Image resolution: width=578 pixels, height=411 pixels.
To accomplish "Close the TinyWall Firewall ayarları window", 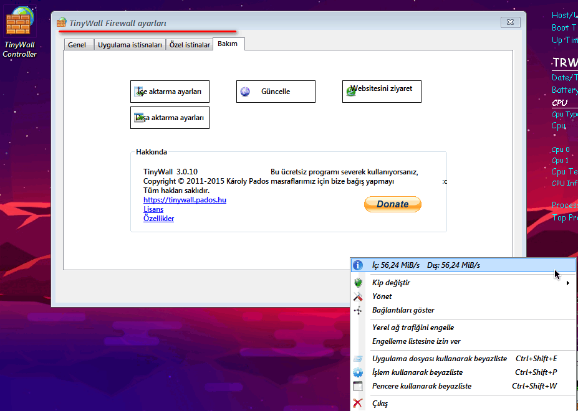I will 511,22.
